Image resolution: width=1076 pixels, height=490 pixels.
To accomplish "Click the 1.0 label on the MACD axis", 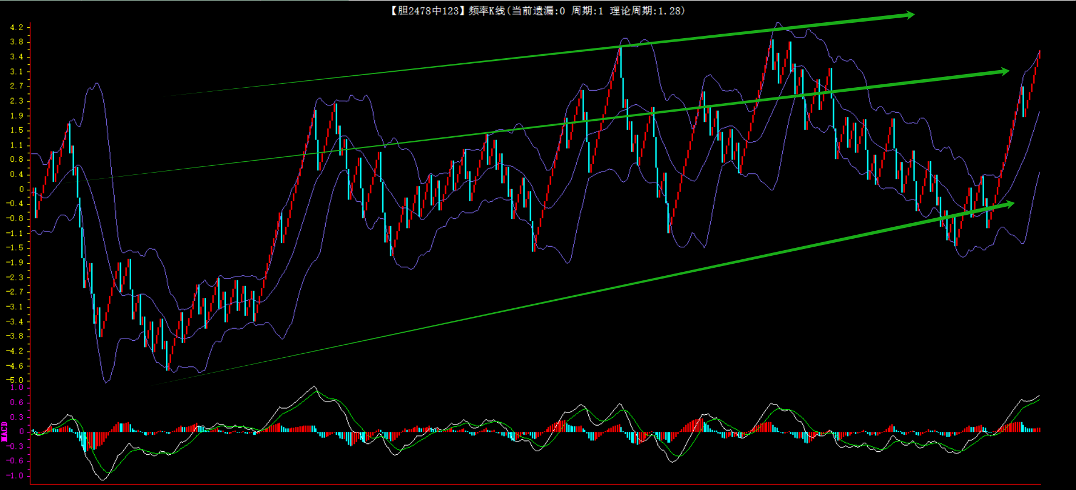I will (x=17, y=387).
